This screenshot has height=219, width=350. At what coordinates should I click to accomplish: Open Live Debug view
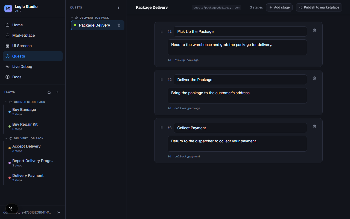click(33, 67)
